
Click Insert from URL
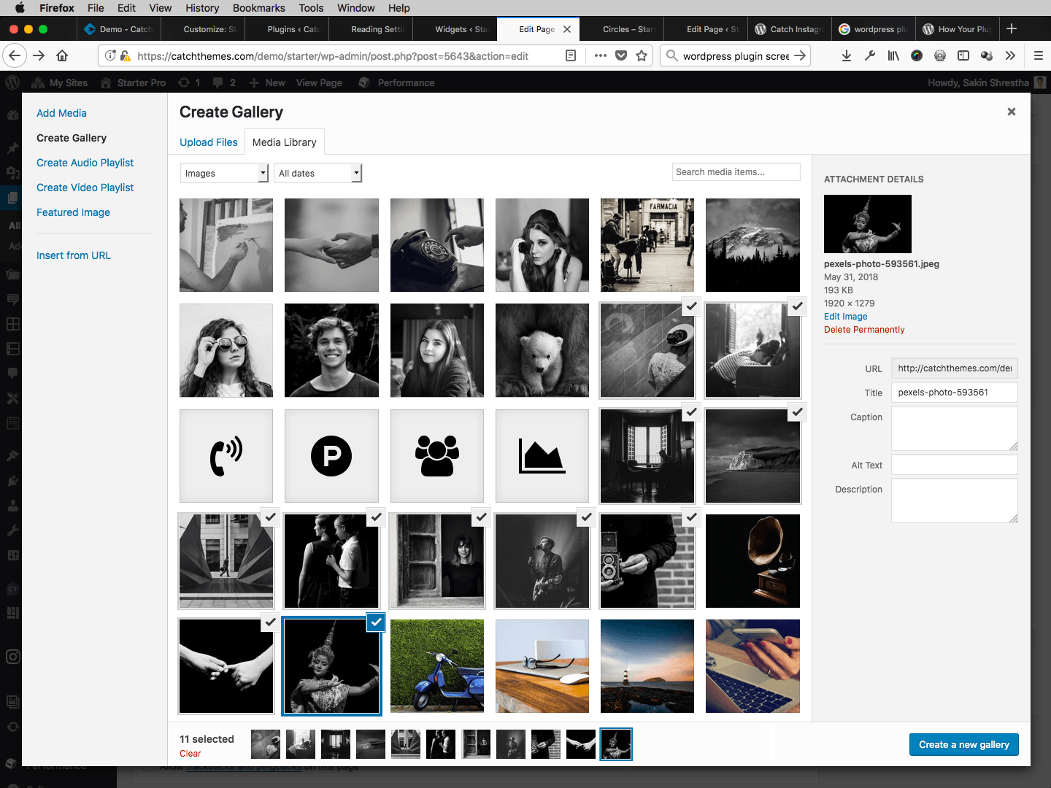(x=74, y=255)
